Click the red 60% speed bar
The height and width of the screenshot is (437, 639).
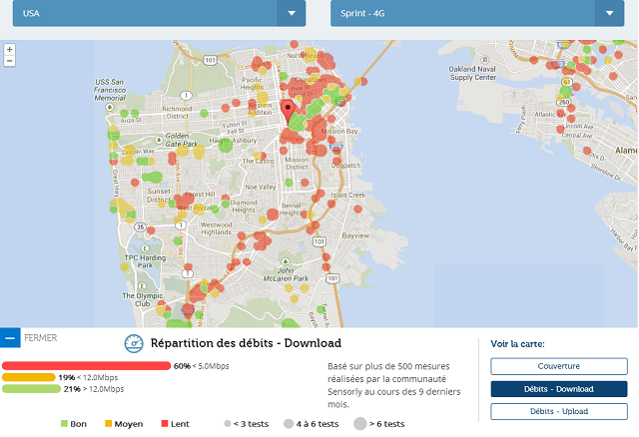87,366
